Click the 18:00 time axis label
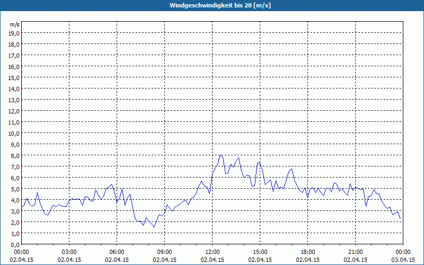 pos(308,252)
